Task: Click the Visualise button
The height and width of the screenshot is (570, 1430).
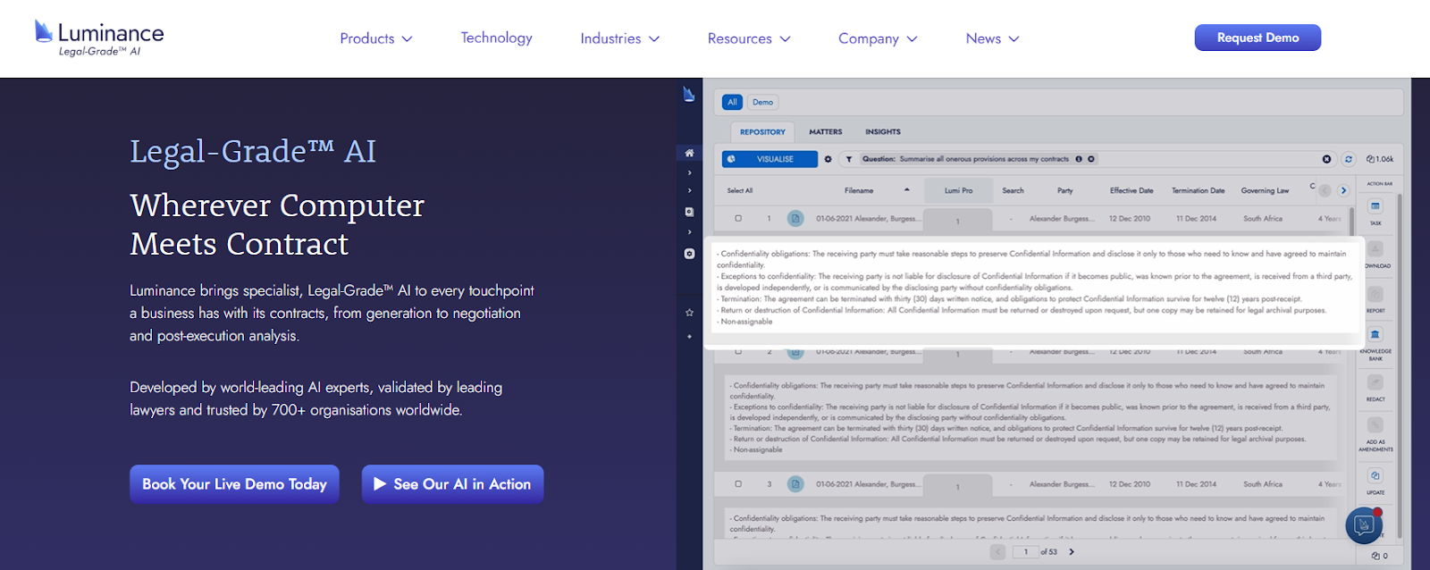Action: coord(770,159)
